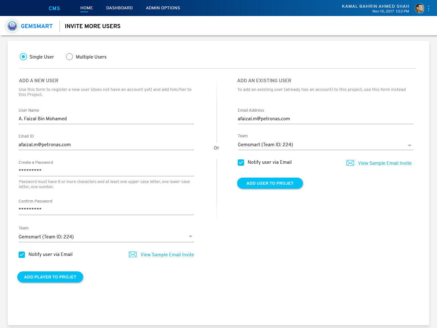Expand Team dropdown in existing user form
437x328 pixels.
point(409,145)
